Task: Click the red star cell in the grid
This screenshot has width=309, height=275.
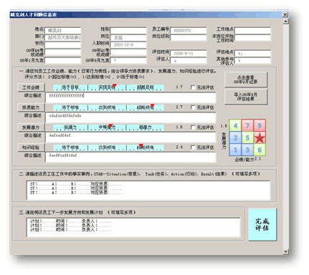Action: point(260,137)
